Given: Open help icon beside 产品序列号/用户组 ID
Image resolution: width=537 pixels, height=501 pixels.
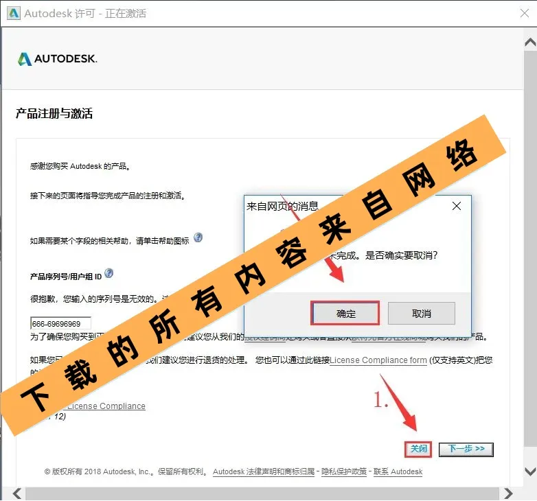Looking at the screenshot, I should [x=109, y=273].
